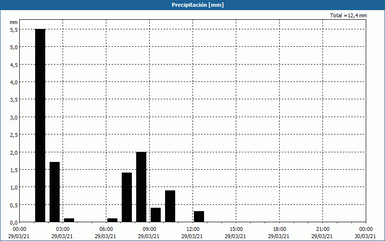Click the 1,5 y-axis label
This screenshot has height=241, width=385.
coord(14,170)
